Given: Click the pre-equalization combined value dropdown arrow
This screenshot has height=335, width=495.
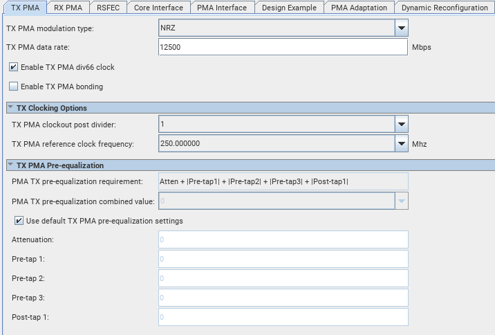Looking at the screenshot, I should click(401, 201).
